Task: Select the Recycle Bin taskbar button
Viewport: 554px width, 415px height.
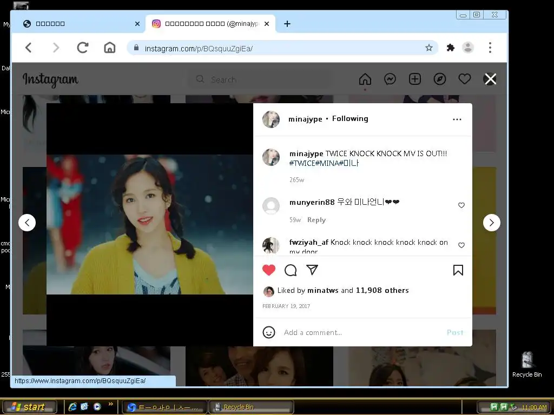Action: 251,407
